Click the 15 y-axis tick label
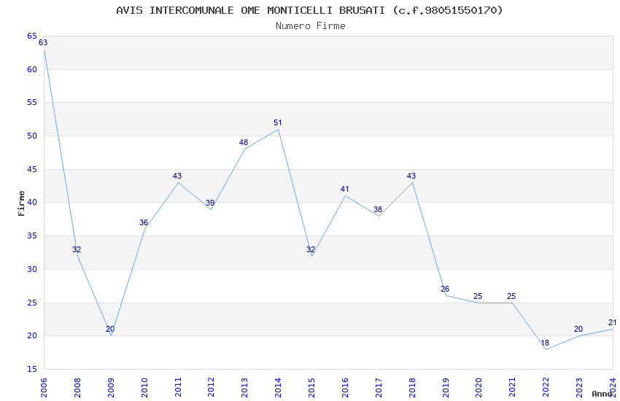This screenshot has height=401, width=620. [x=32, y=370]
